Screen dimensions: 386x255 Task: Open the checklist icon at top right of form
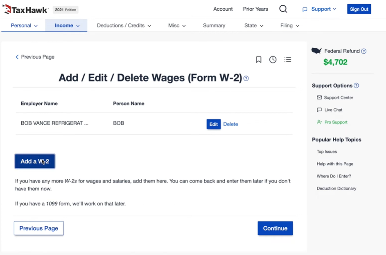click(287, 59)
